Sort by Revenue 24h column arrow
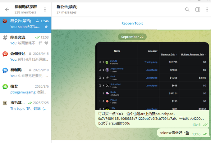The image size is (211, 143). tap(177, 54)
